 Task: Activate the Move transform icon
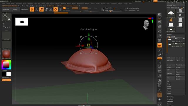click(x=41, y=9)
